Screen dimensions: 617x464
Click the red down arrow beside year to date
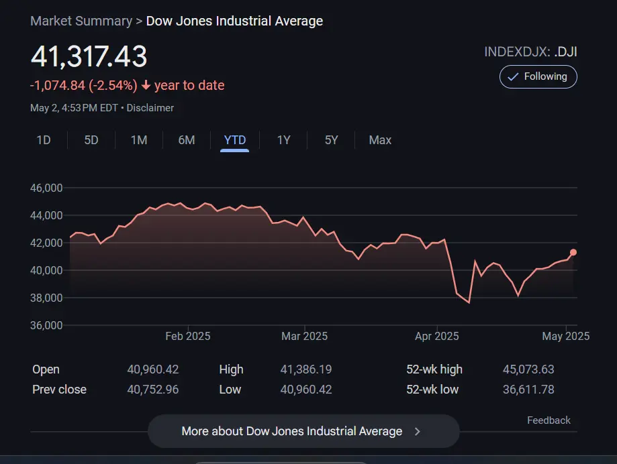coord(146,85)
